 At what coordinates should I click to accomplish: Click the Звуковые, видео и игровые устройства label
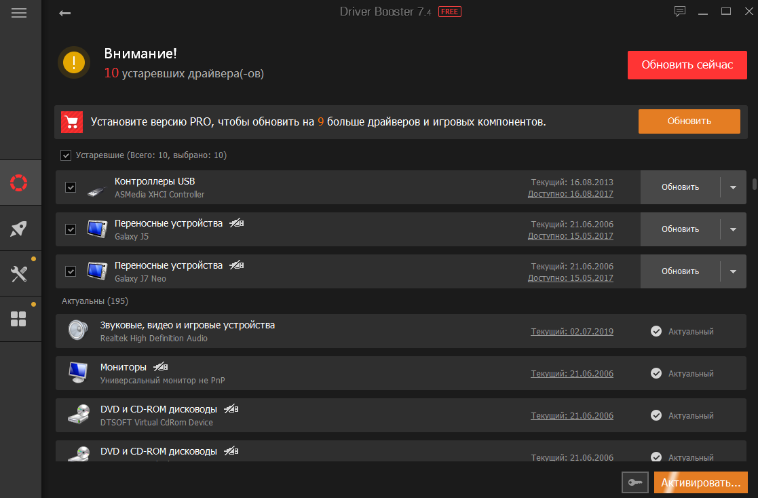coord(187,326)
